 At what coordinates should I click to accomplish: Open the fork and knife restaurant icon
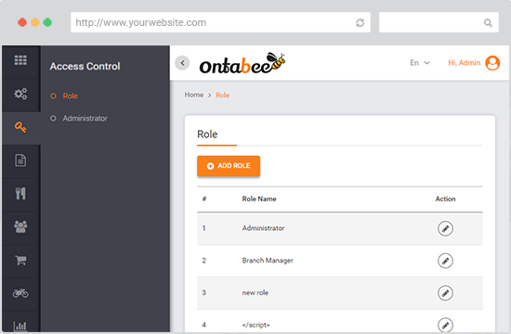click(20, 193)
